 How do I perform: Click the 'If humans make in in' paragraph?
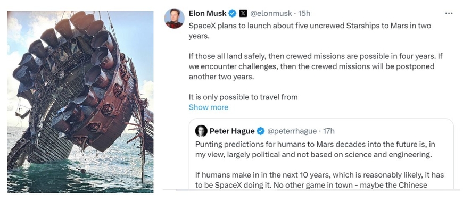coord(319,180)
